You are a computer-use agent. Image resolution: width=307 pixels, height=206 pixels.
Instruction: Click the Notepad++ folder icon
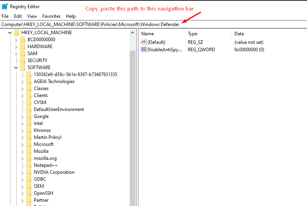tap(29, 165)
